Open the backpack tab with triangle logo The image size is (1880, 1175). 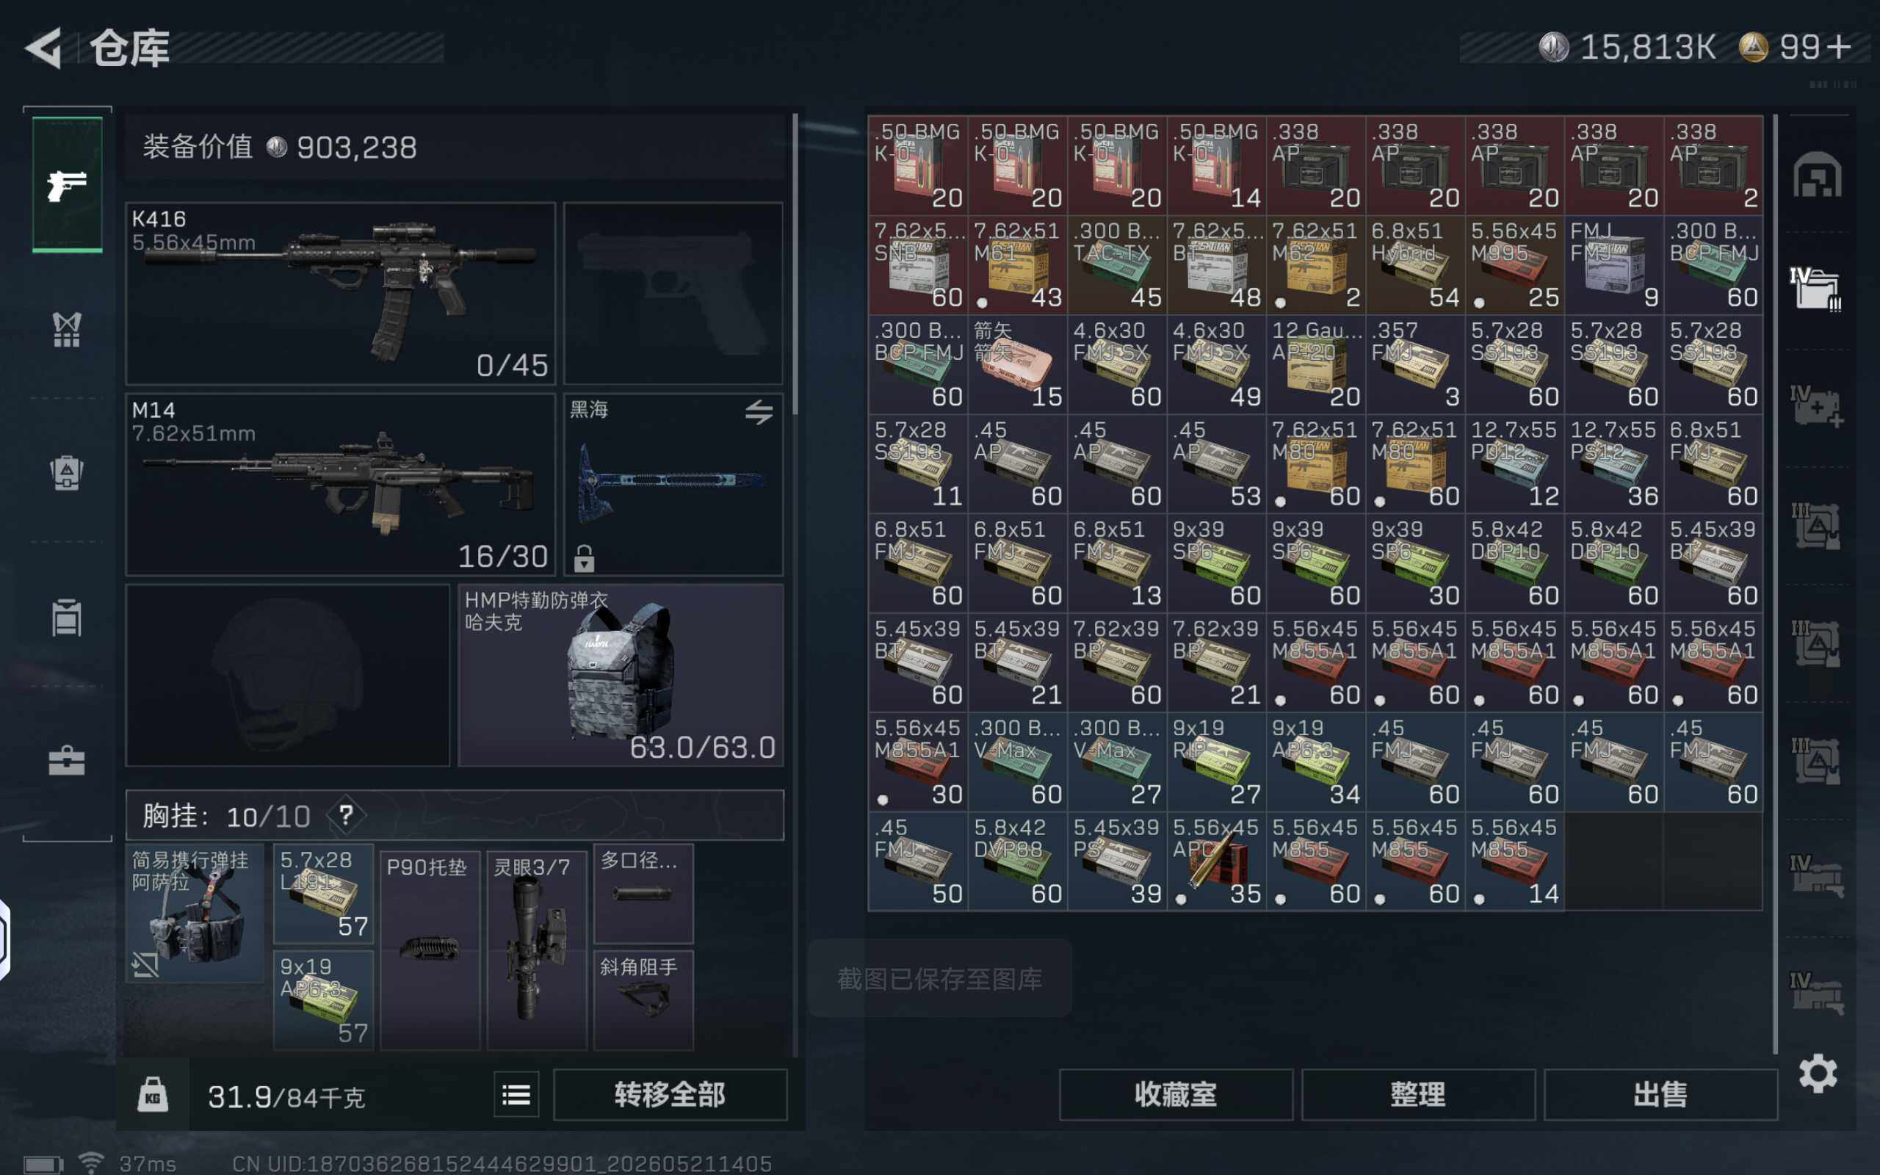[67, 472]
